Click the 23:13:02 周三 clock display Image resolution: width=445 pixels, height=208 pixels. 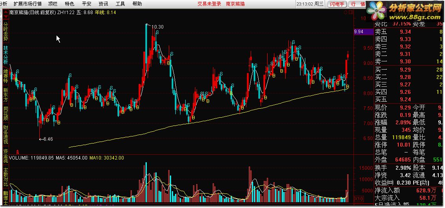(x=310, y=4)
